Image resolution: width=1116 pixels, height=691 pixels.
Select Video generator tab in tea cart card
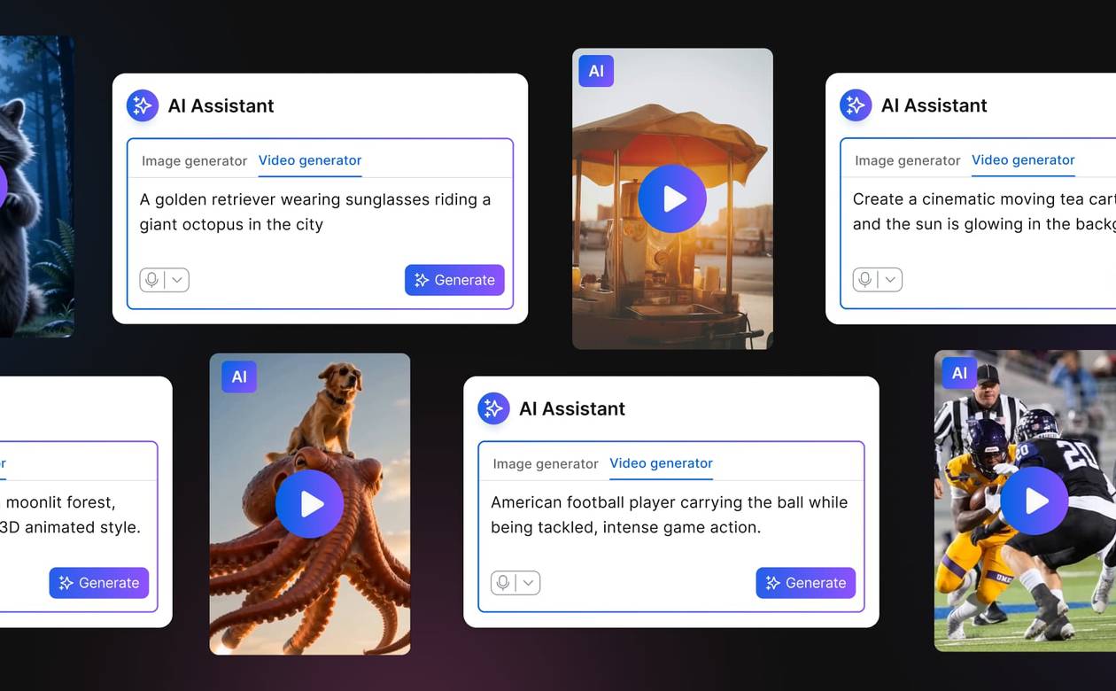point(1023,160)
